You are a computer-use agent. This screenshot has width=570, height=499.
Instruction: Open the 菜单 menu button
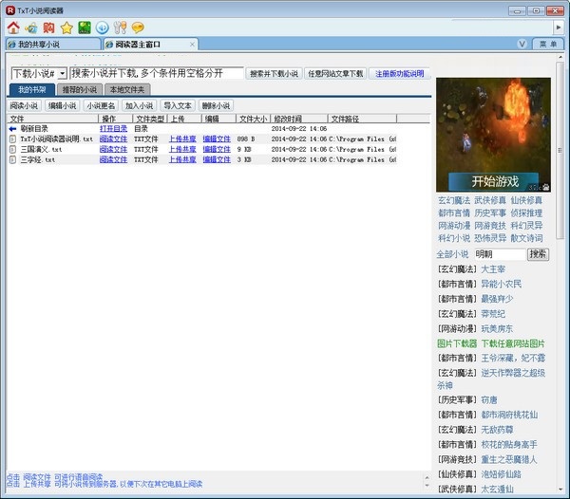547,45
